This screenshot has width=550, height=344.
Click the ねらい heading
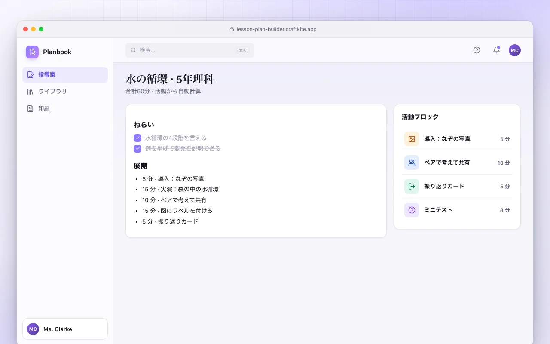[144, 125]
